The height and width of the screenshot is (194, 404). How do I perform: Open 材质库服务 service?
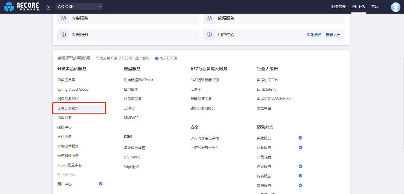pos(133,99)
